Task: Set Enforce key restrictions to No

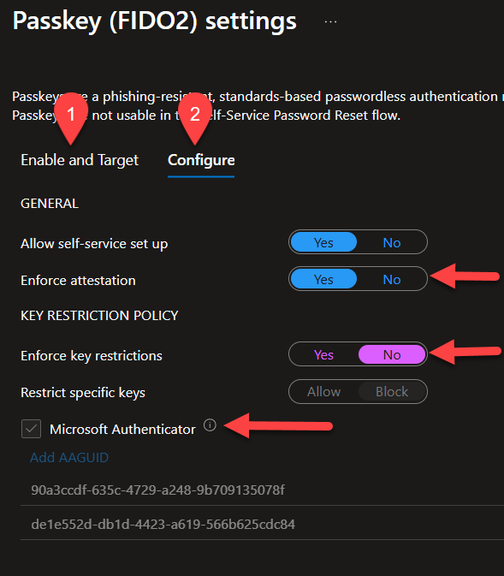Action: [392, 354]
